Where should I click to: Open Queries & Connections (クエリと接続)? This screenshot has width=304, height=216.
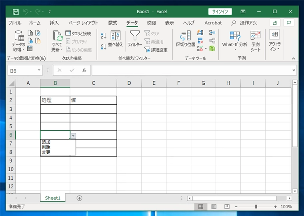tap(78, 33)
